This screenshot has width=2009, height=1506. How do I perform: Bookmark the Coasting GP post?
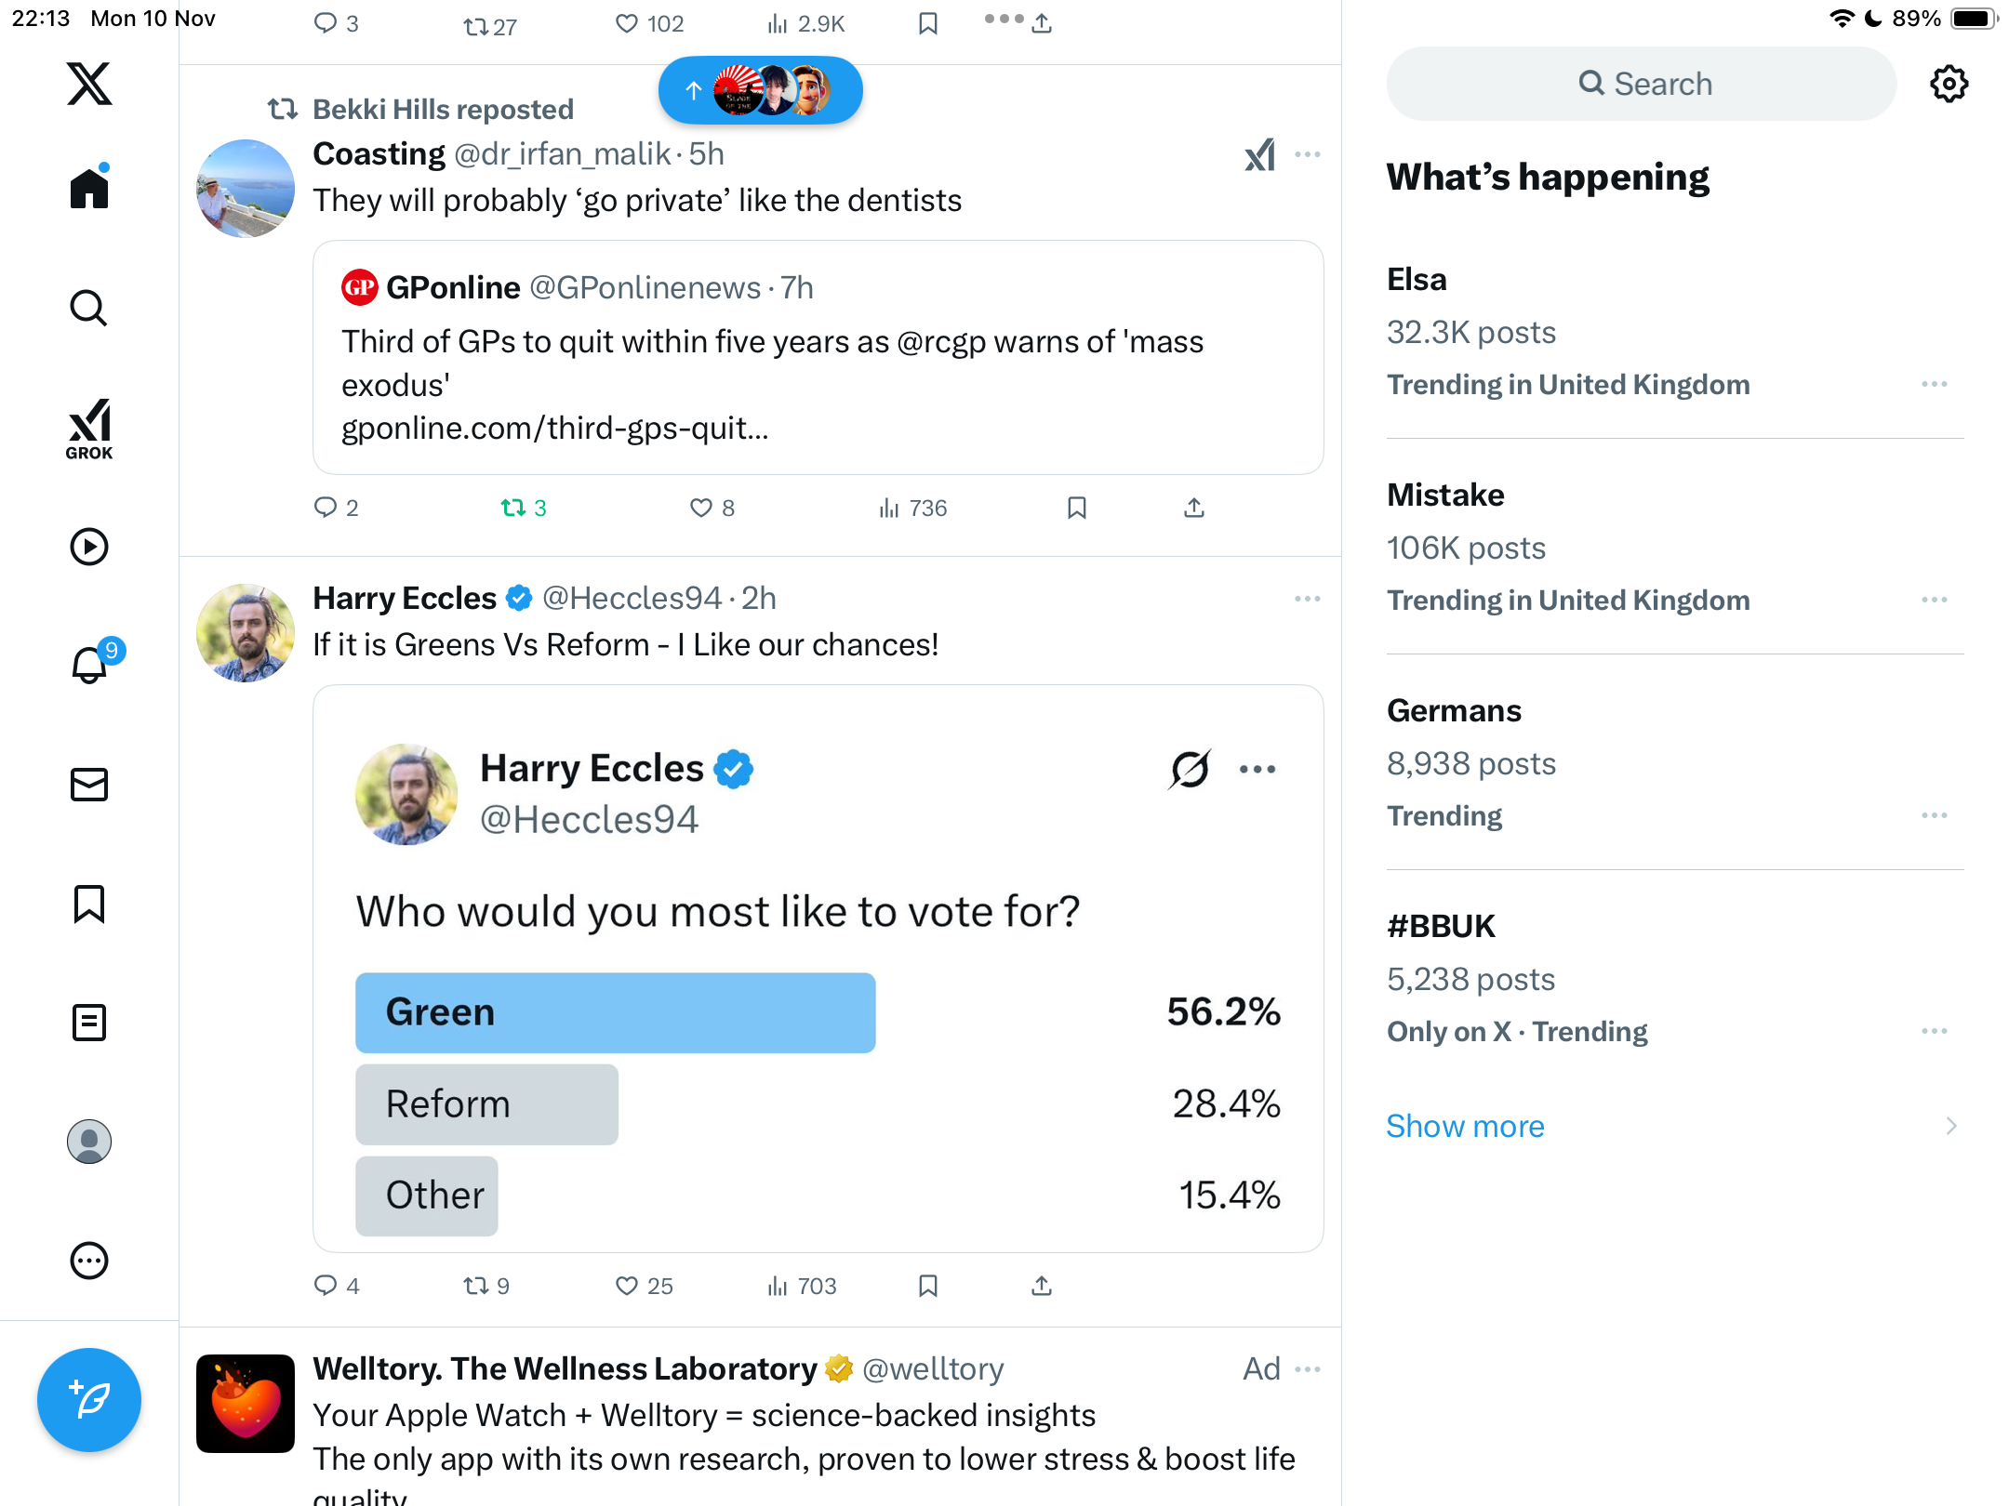[1077, 508]
